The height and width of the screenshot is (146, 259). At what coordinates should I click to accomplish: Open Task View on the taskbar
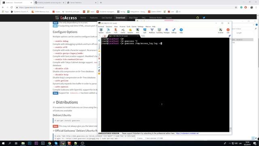16,143
